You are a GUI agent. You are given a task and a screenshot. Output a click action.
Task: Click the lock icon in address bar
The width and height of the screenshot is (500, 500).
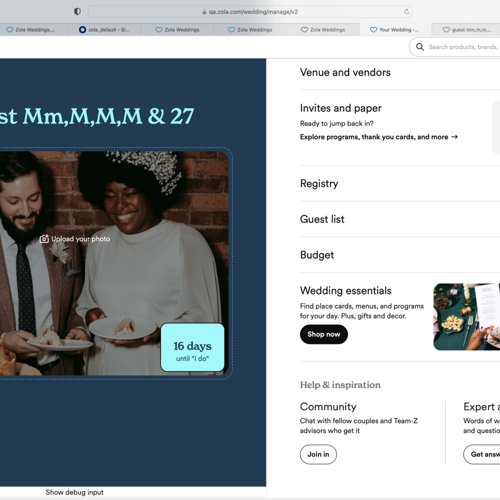(x=204, y=12)
